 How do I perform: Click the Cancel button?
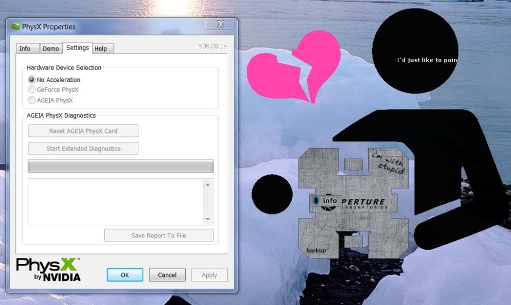167,275
